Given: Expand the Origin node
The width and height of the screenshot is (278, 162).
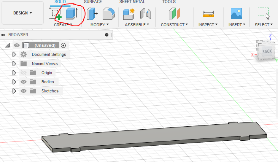Looking at the screenshot, I should tap(14, 73).
